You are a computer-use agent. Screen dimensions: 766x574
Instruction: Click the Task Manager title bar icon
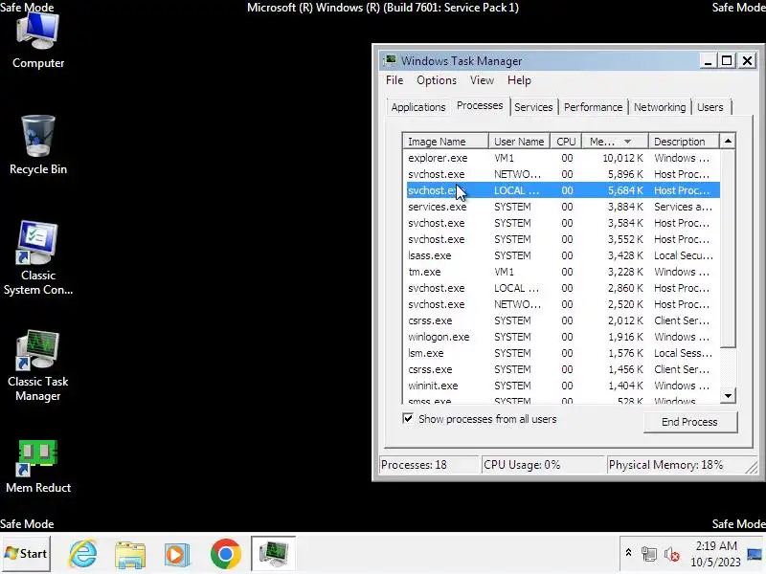click(x=390, y=60)
